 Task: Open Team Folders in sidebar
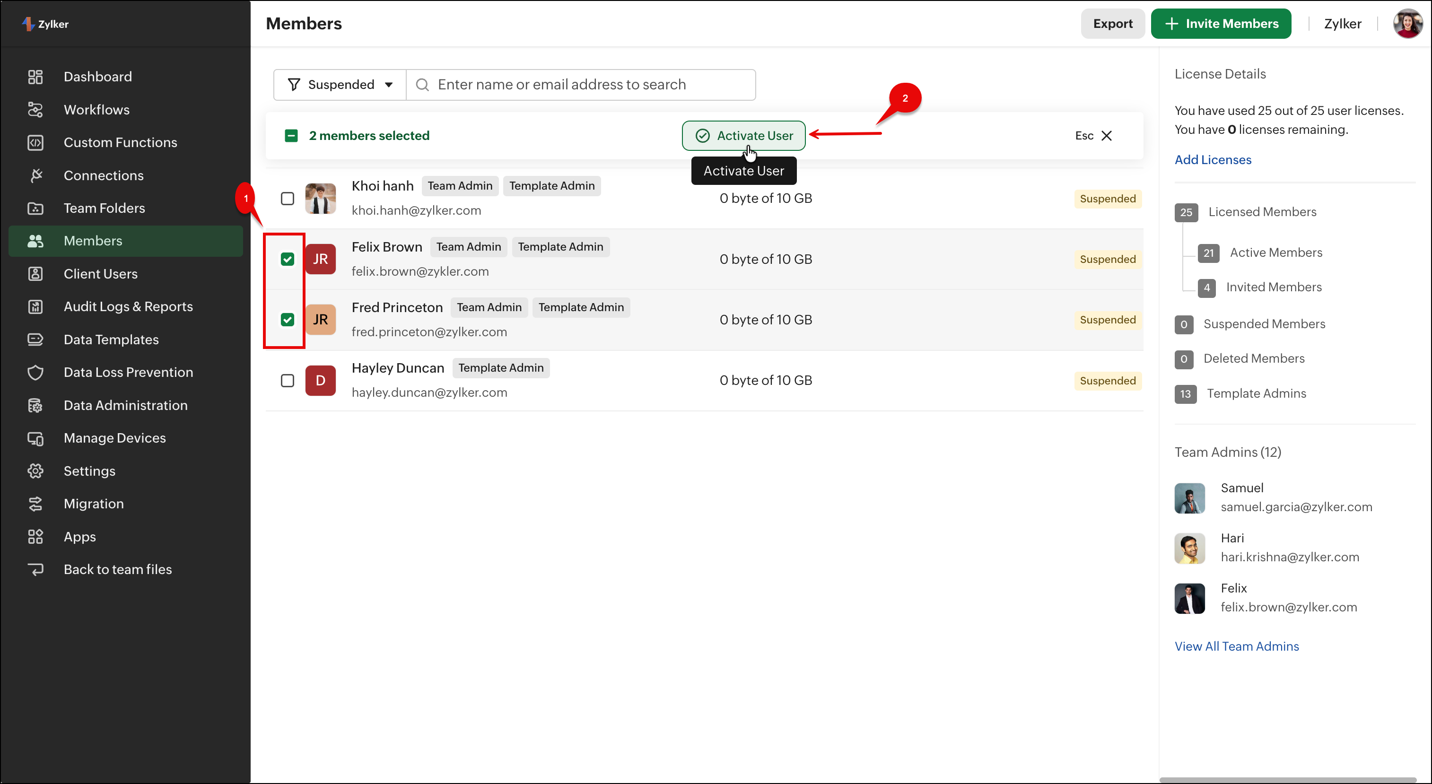126,209
